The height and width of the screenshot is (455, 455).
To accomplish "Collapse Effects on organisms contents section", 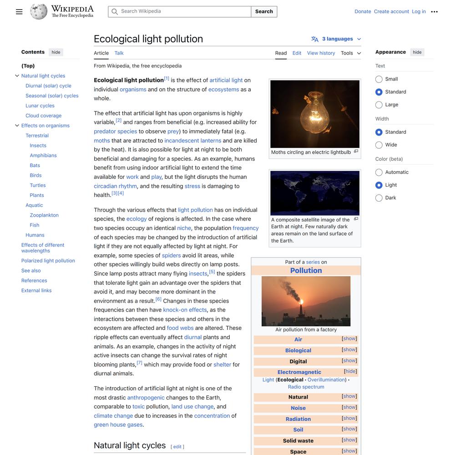I will click(x=17, y=126).
